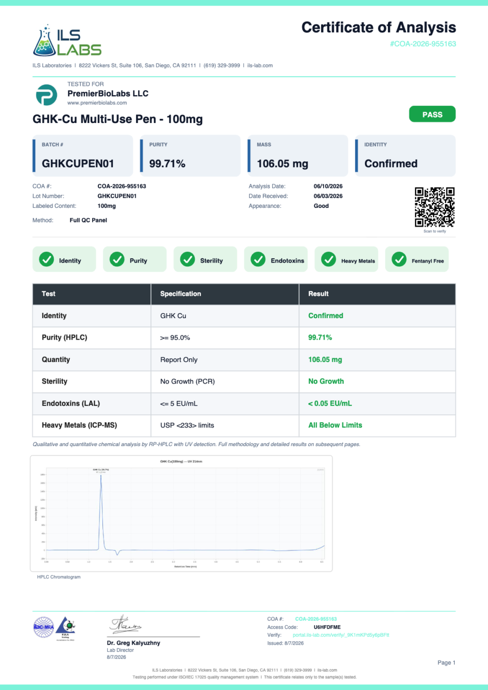The width and height of the screenshot is (488, 690).
Task: Click the Labeled Content value 100mg
Action: click(x=107, y=206)
